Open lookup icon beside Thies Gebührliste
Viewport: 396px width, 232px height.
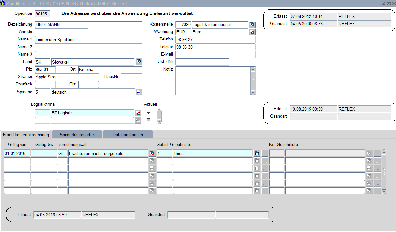(x=256, y=154)
